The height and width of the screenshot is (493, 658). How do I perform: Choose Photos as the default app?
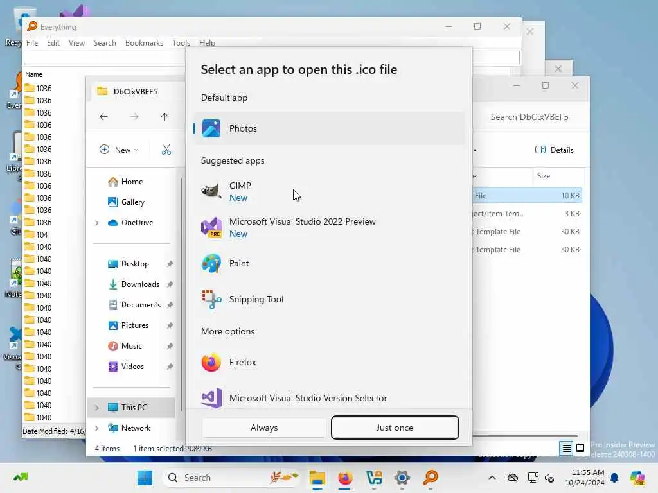(x=329, y=128)
